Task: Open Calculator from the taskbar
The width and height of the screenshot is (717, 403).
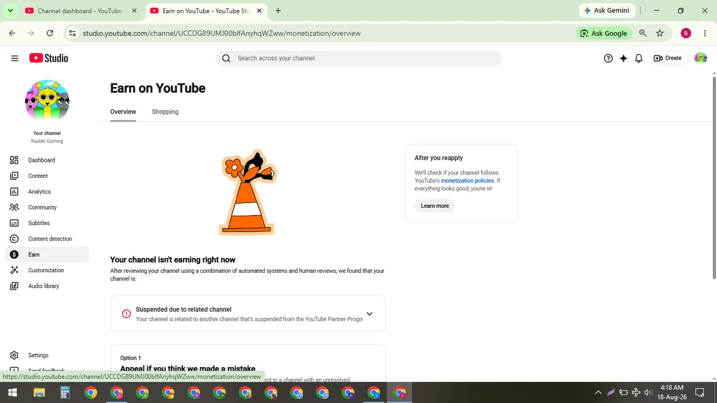Action: pyautogui.click(x=65, y=393)
